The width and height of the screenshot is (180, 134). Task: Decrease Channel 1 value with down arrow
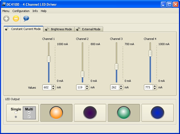[x=53, y=89]
